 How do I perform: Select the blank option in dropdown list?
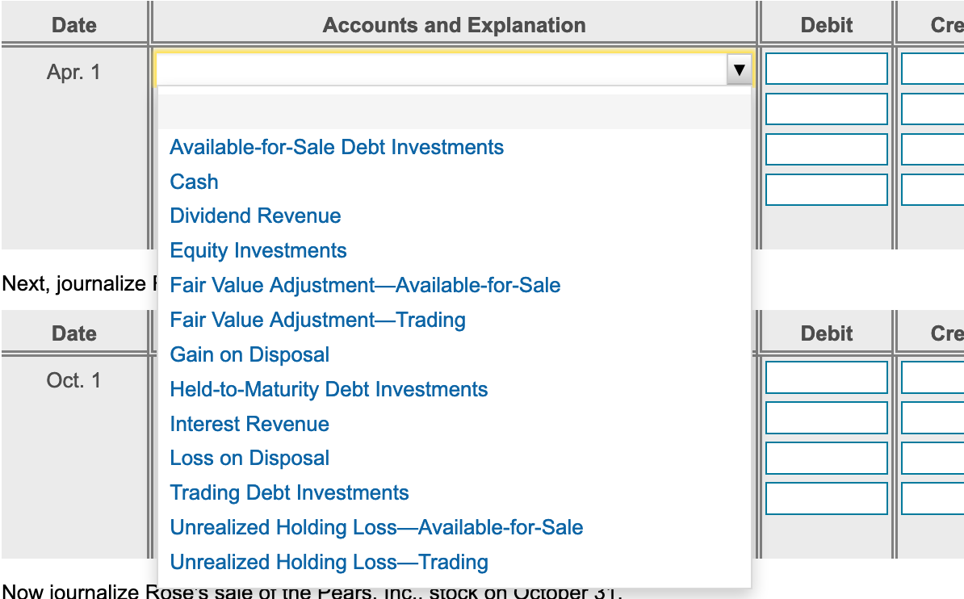coord(454,112)
